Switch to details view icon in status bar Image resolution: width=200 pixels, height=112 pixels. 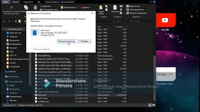[150, 105]
